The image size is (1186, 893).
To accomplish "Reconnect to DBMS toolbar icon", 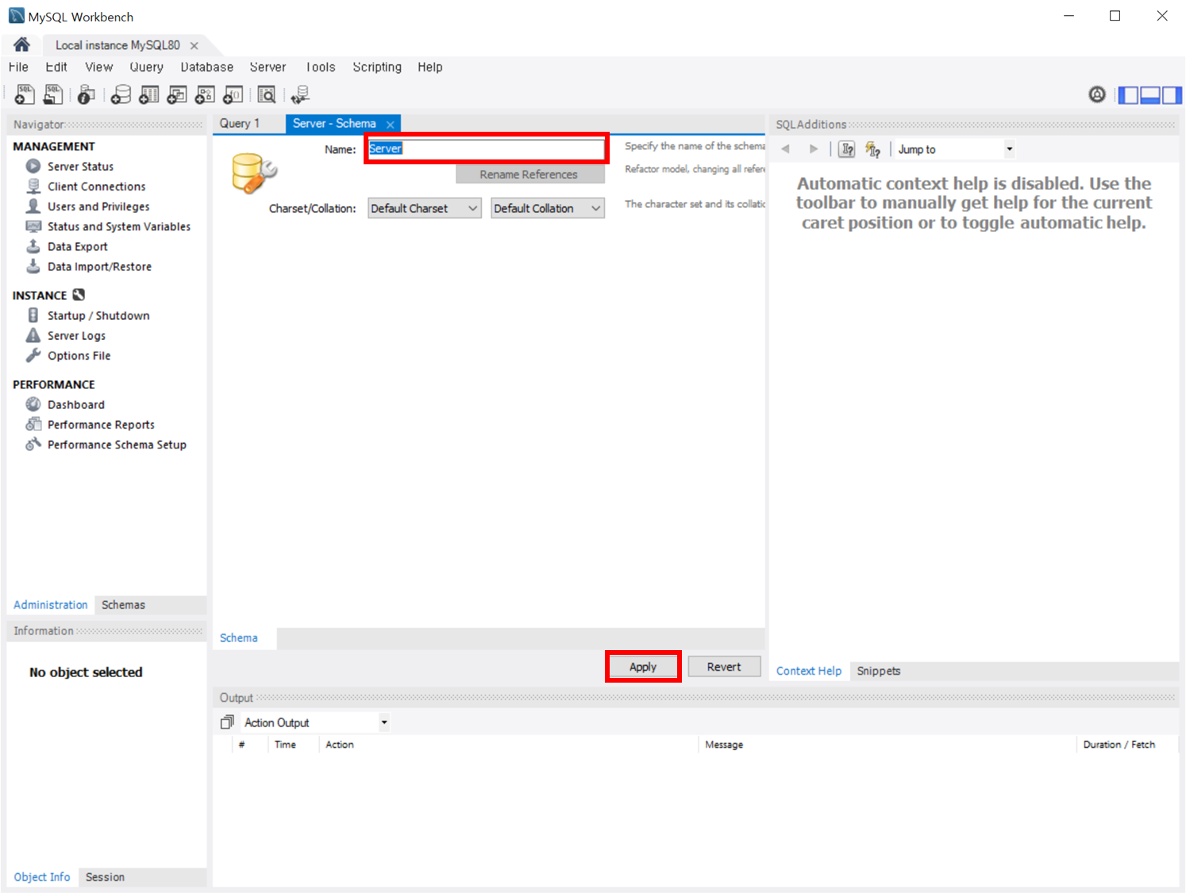I will click(x=300, y=95).
